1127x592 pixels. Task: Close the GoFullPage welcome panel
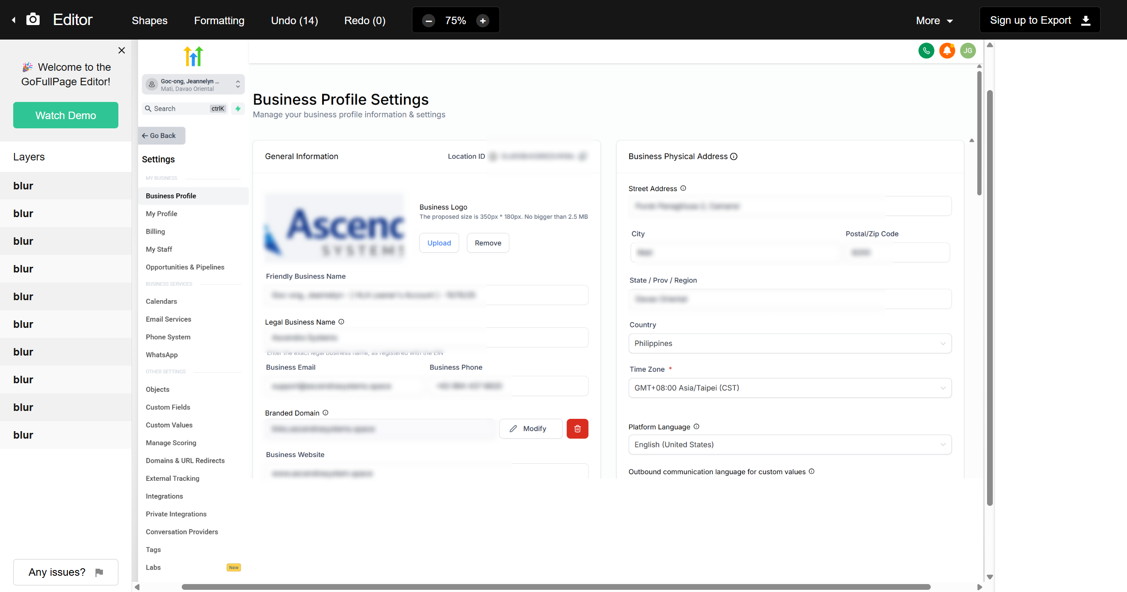[122, 51]
